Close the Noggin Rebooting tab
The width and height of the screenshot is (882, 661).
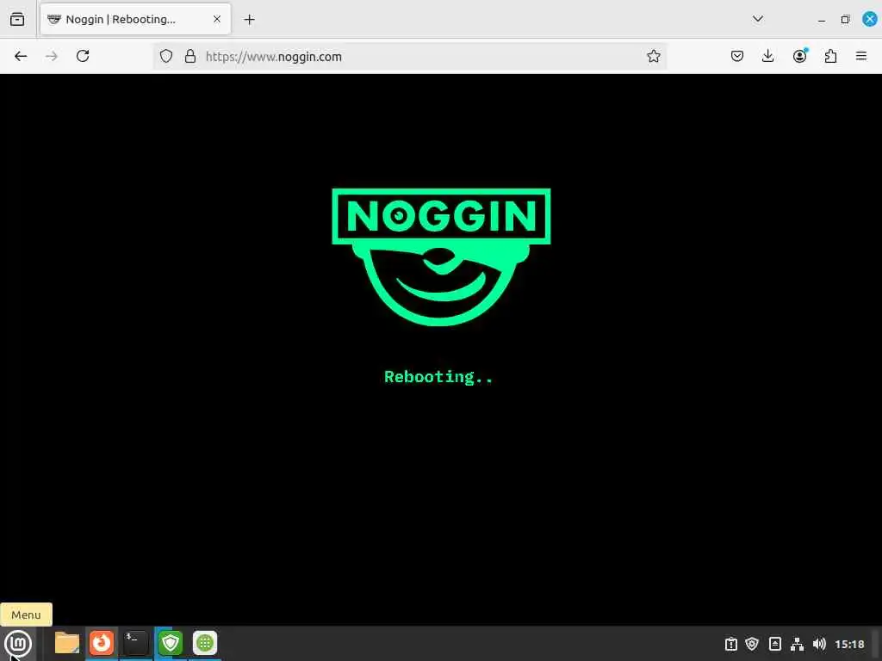217,19
